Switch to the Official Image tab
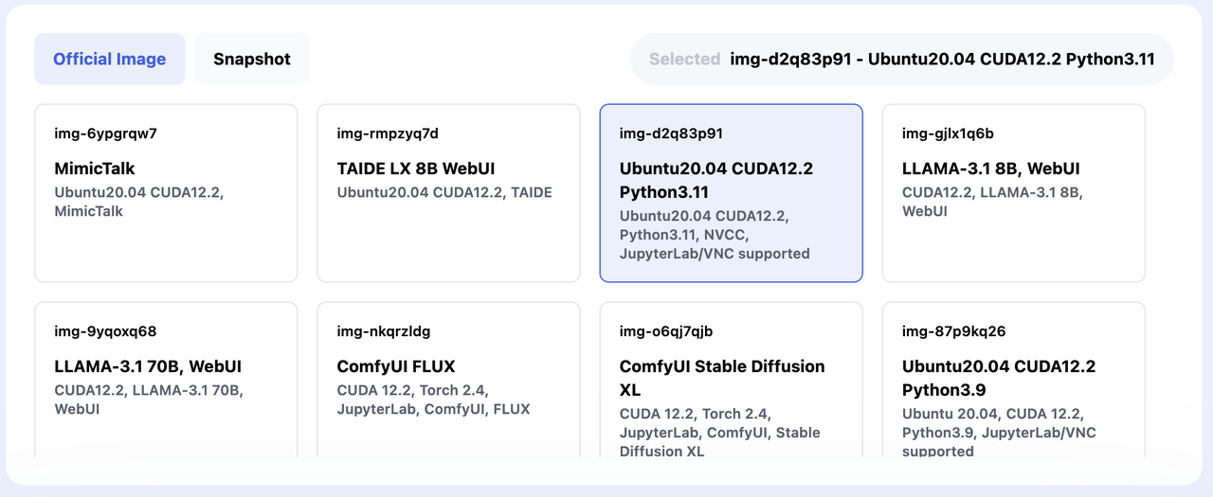The image size is (1213, 497). tap(110, 59)
